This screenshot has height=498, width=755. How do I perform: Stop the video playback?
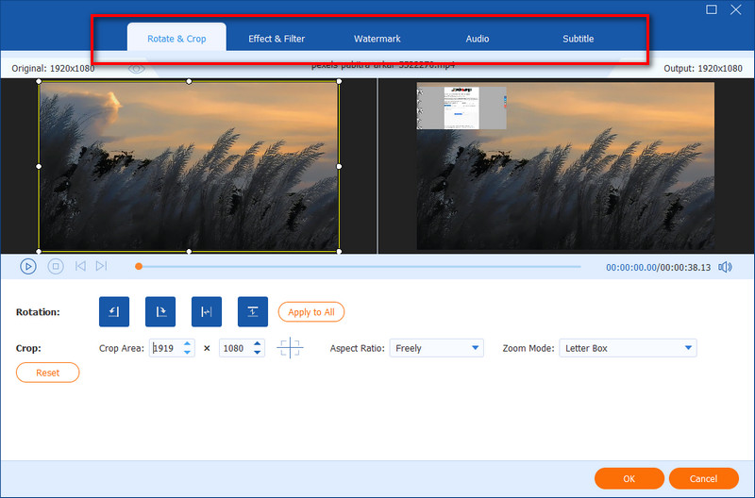coord(56,267)
